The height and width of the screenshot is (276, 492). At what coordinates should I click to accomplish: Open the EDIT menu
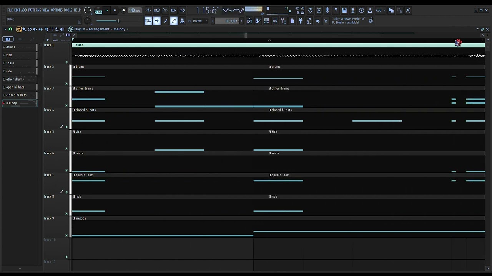pyautogui.click(x=17, y=10)
